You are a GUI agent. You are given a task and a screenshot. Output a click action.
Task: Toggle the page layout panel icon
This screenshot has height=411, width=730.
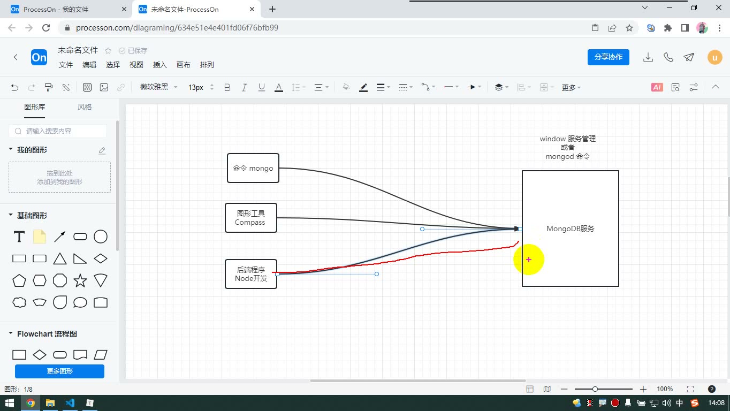pyautogui.click(x=530, y=389)
